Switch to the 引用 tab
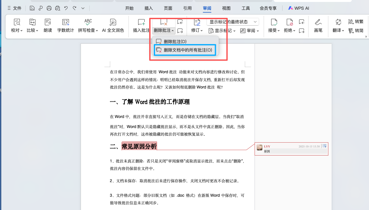Image resolution: width=369 pixels, height=210 pixels. pos(187,8)
